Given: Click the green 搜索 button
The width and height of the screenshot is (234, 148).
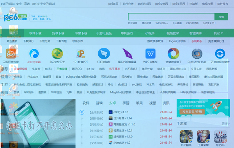Looking at the screenshot, I should click(x=221, y=17).
